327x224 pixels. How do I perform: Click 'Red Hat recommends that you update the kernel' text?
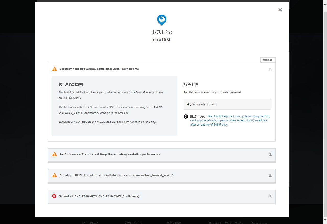212,92
